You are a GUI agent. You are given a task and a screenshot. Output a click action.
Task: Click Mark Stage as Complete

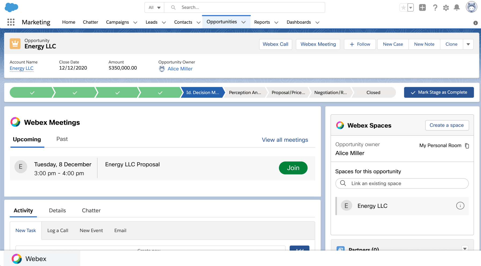click(439, 92)
